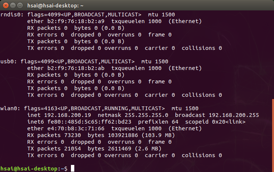Close the terminal window
The width and height of the screenshot is (274, 172).
click(6, 6)
